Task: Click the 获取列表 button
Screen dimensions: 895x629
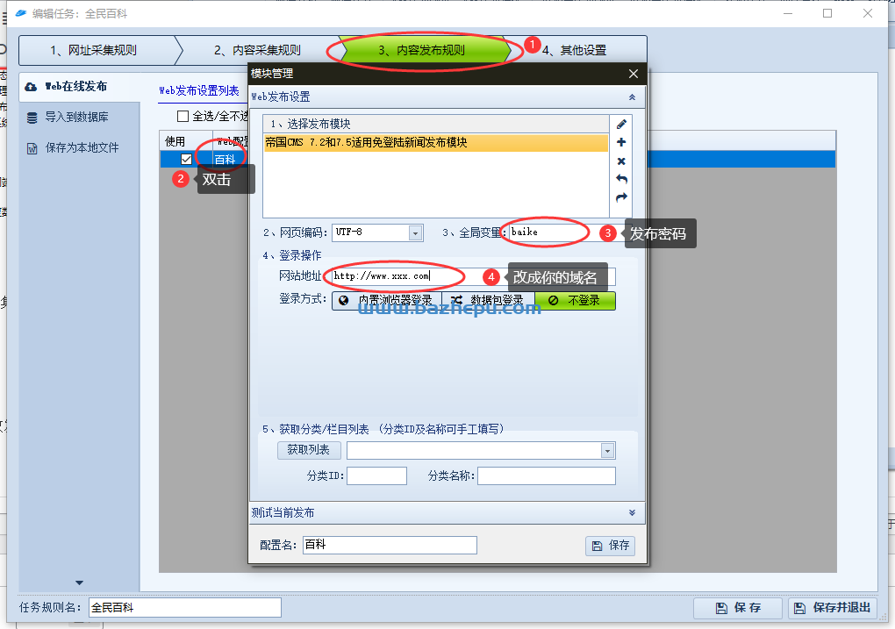Action: coord(309,450)
